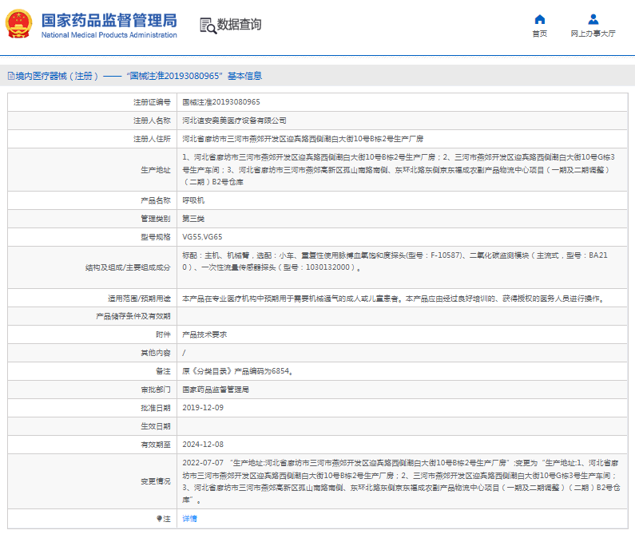Image resolution: width=635 pixels, height=534 pixels.
Task: Click the expiry date 2024-12-08
Action: tap(203, 444)
